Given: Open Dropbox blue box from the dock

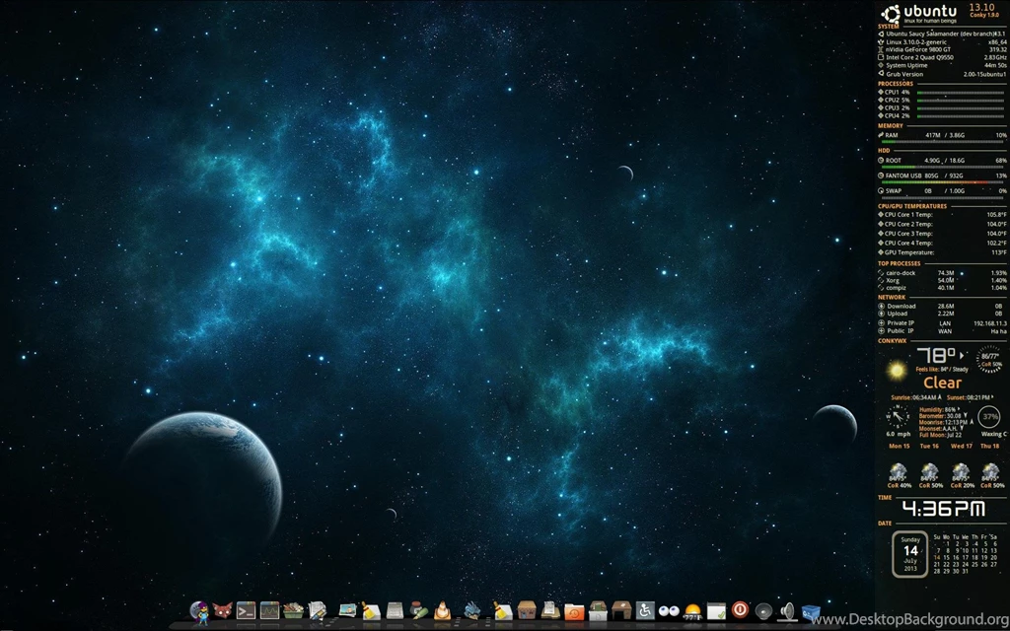Looking at the screenshot, I should (x=809, y=612).
